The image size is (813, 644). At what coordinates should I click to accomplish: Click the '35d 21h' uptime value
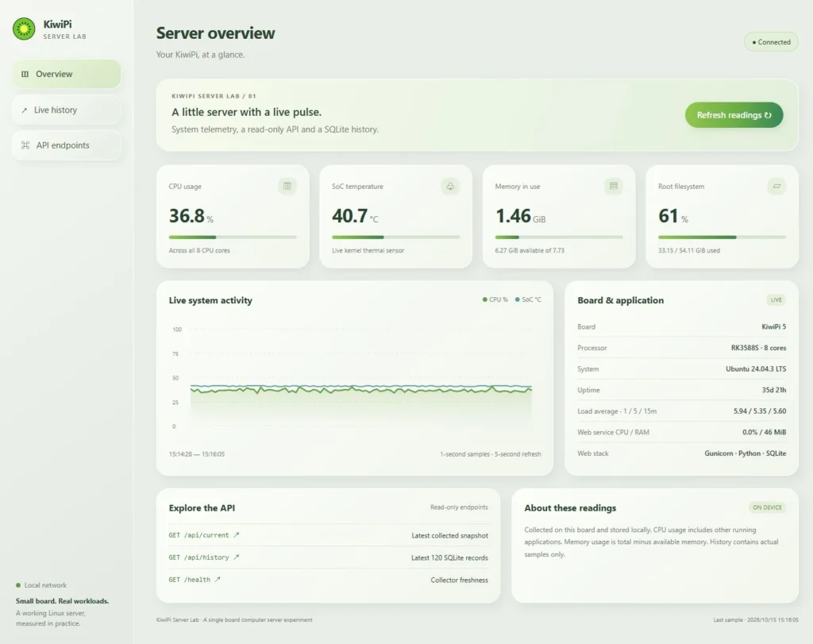tap(774, 390)
